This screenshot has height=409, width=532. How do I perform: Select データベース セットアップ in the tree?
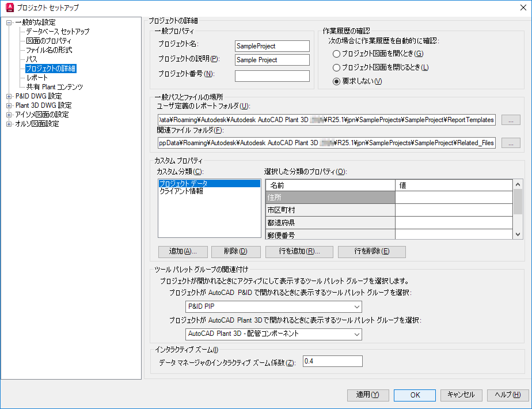pyautogui.click(x=58, y=32)
